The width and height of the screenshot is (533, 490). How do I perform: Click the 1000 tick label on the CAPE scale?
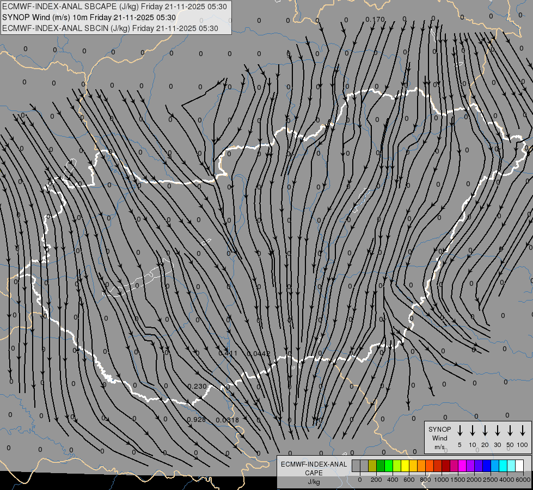[x=441, y=480]
